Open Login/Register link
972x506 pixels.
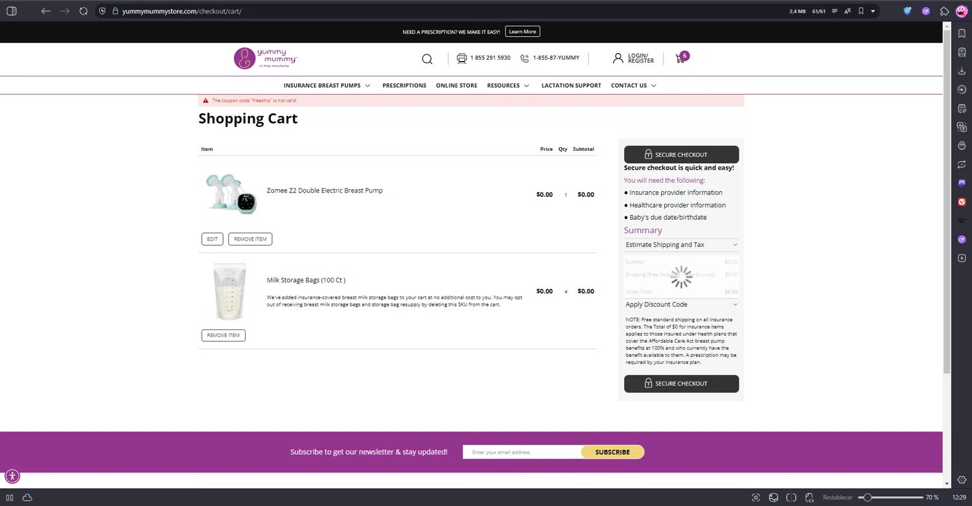[x=634, y=58]
